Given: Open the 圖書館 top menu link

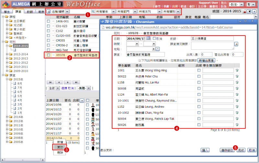Looking at the screenshot, I should pyautogui.click(x=214, y=6).
